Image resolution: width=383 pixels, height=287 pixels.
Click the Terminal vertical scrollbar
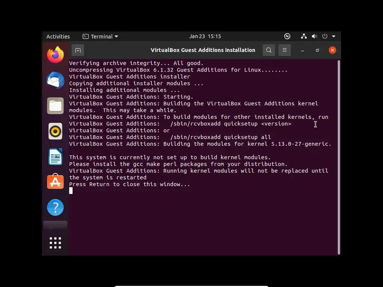tap(339, 157)
